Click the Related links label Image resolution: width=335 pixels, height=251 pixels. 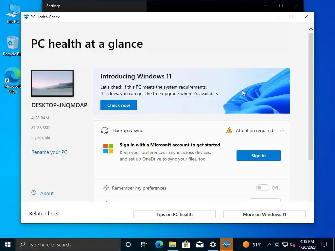pos(44,214)
